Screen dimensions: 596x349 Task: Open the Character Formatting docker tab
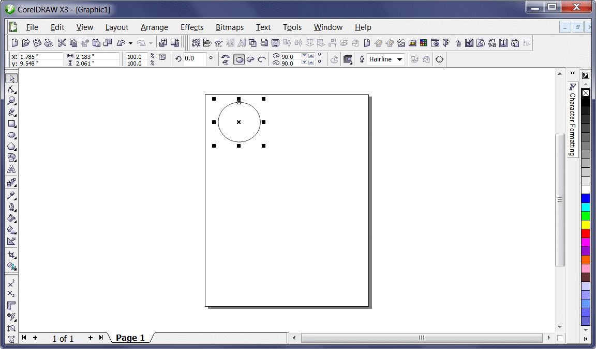coord(572,120)
